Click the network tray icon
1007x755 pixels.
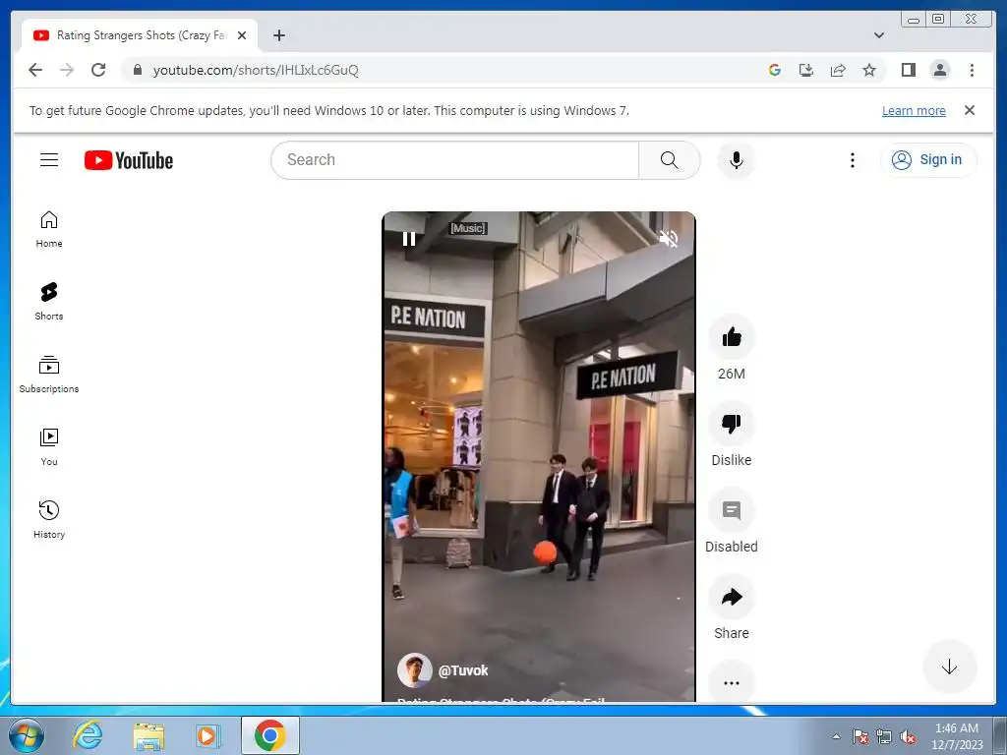coord(884,736)
